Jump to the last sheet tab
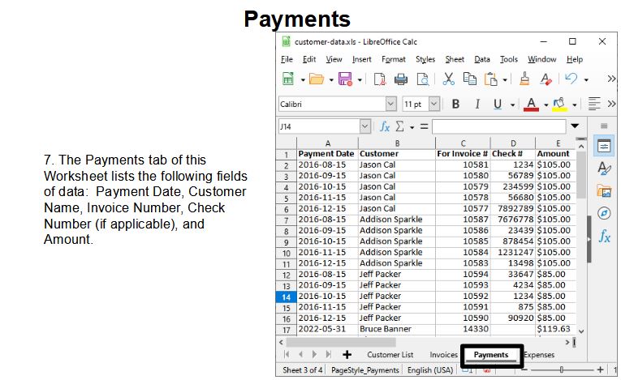 (x=328, y=355)
